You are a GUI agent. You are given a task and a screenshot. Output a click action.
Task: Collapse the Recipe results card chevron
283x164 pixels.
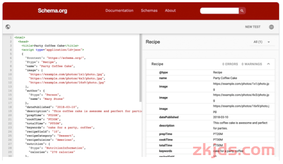[268, 64]
